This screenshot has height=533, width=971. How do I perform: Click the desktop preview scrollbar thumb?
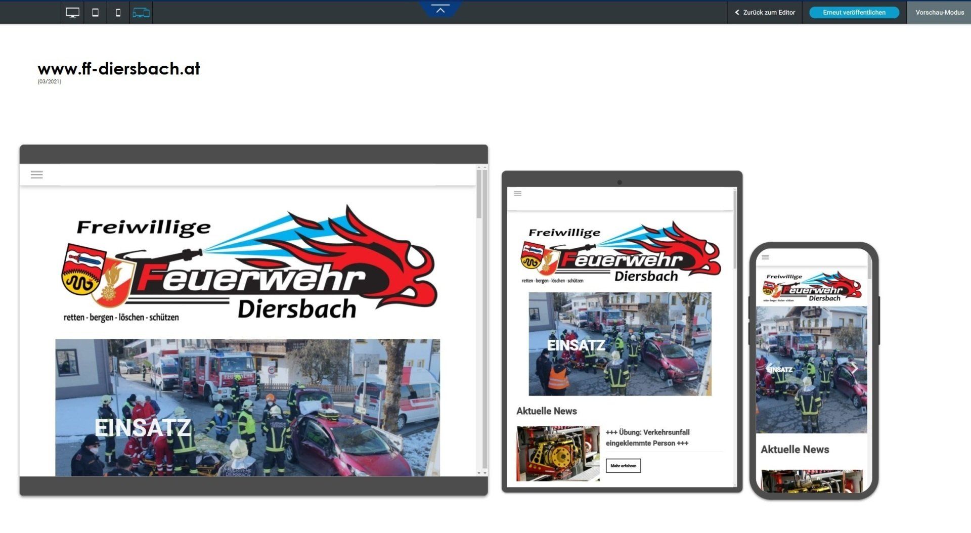coord(479,195)
